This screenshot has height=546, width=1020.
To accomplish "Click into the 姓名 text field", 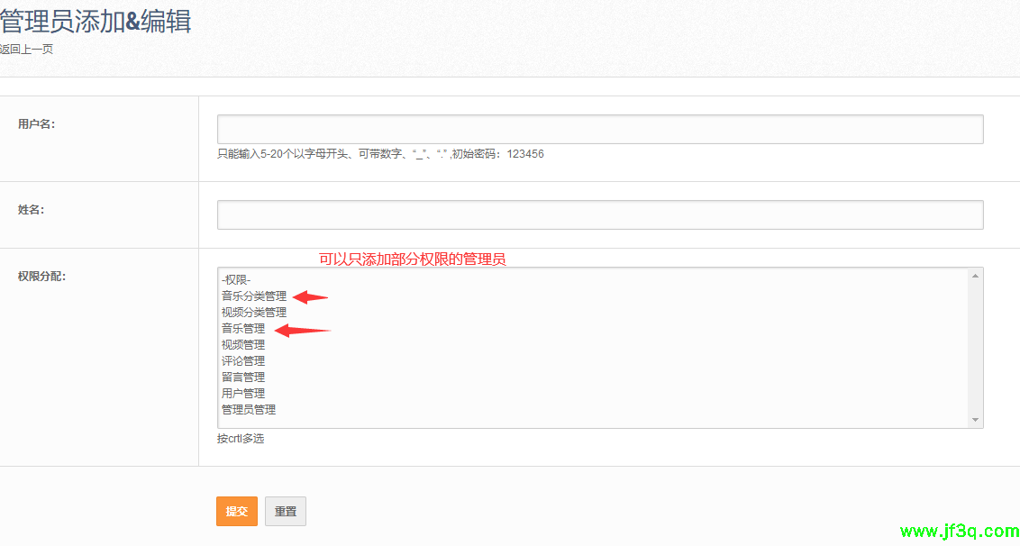I will [599, 214].
